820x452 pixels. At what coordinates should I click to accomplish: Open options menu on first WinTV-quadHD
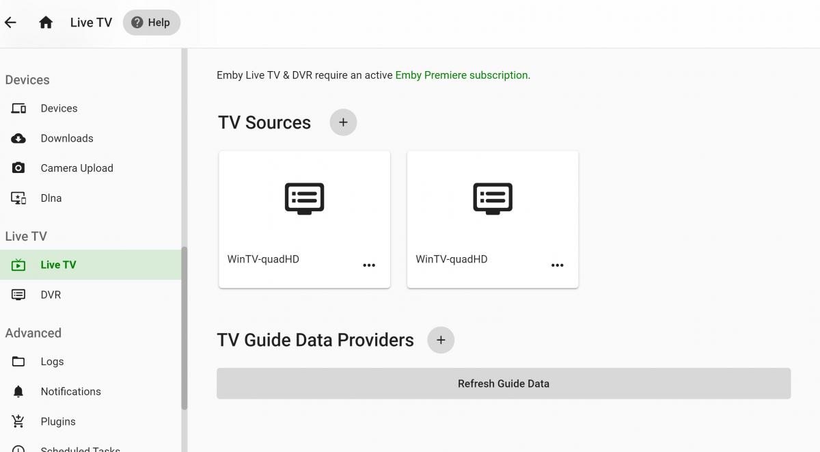[x=369, y=265]
